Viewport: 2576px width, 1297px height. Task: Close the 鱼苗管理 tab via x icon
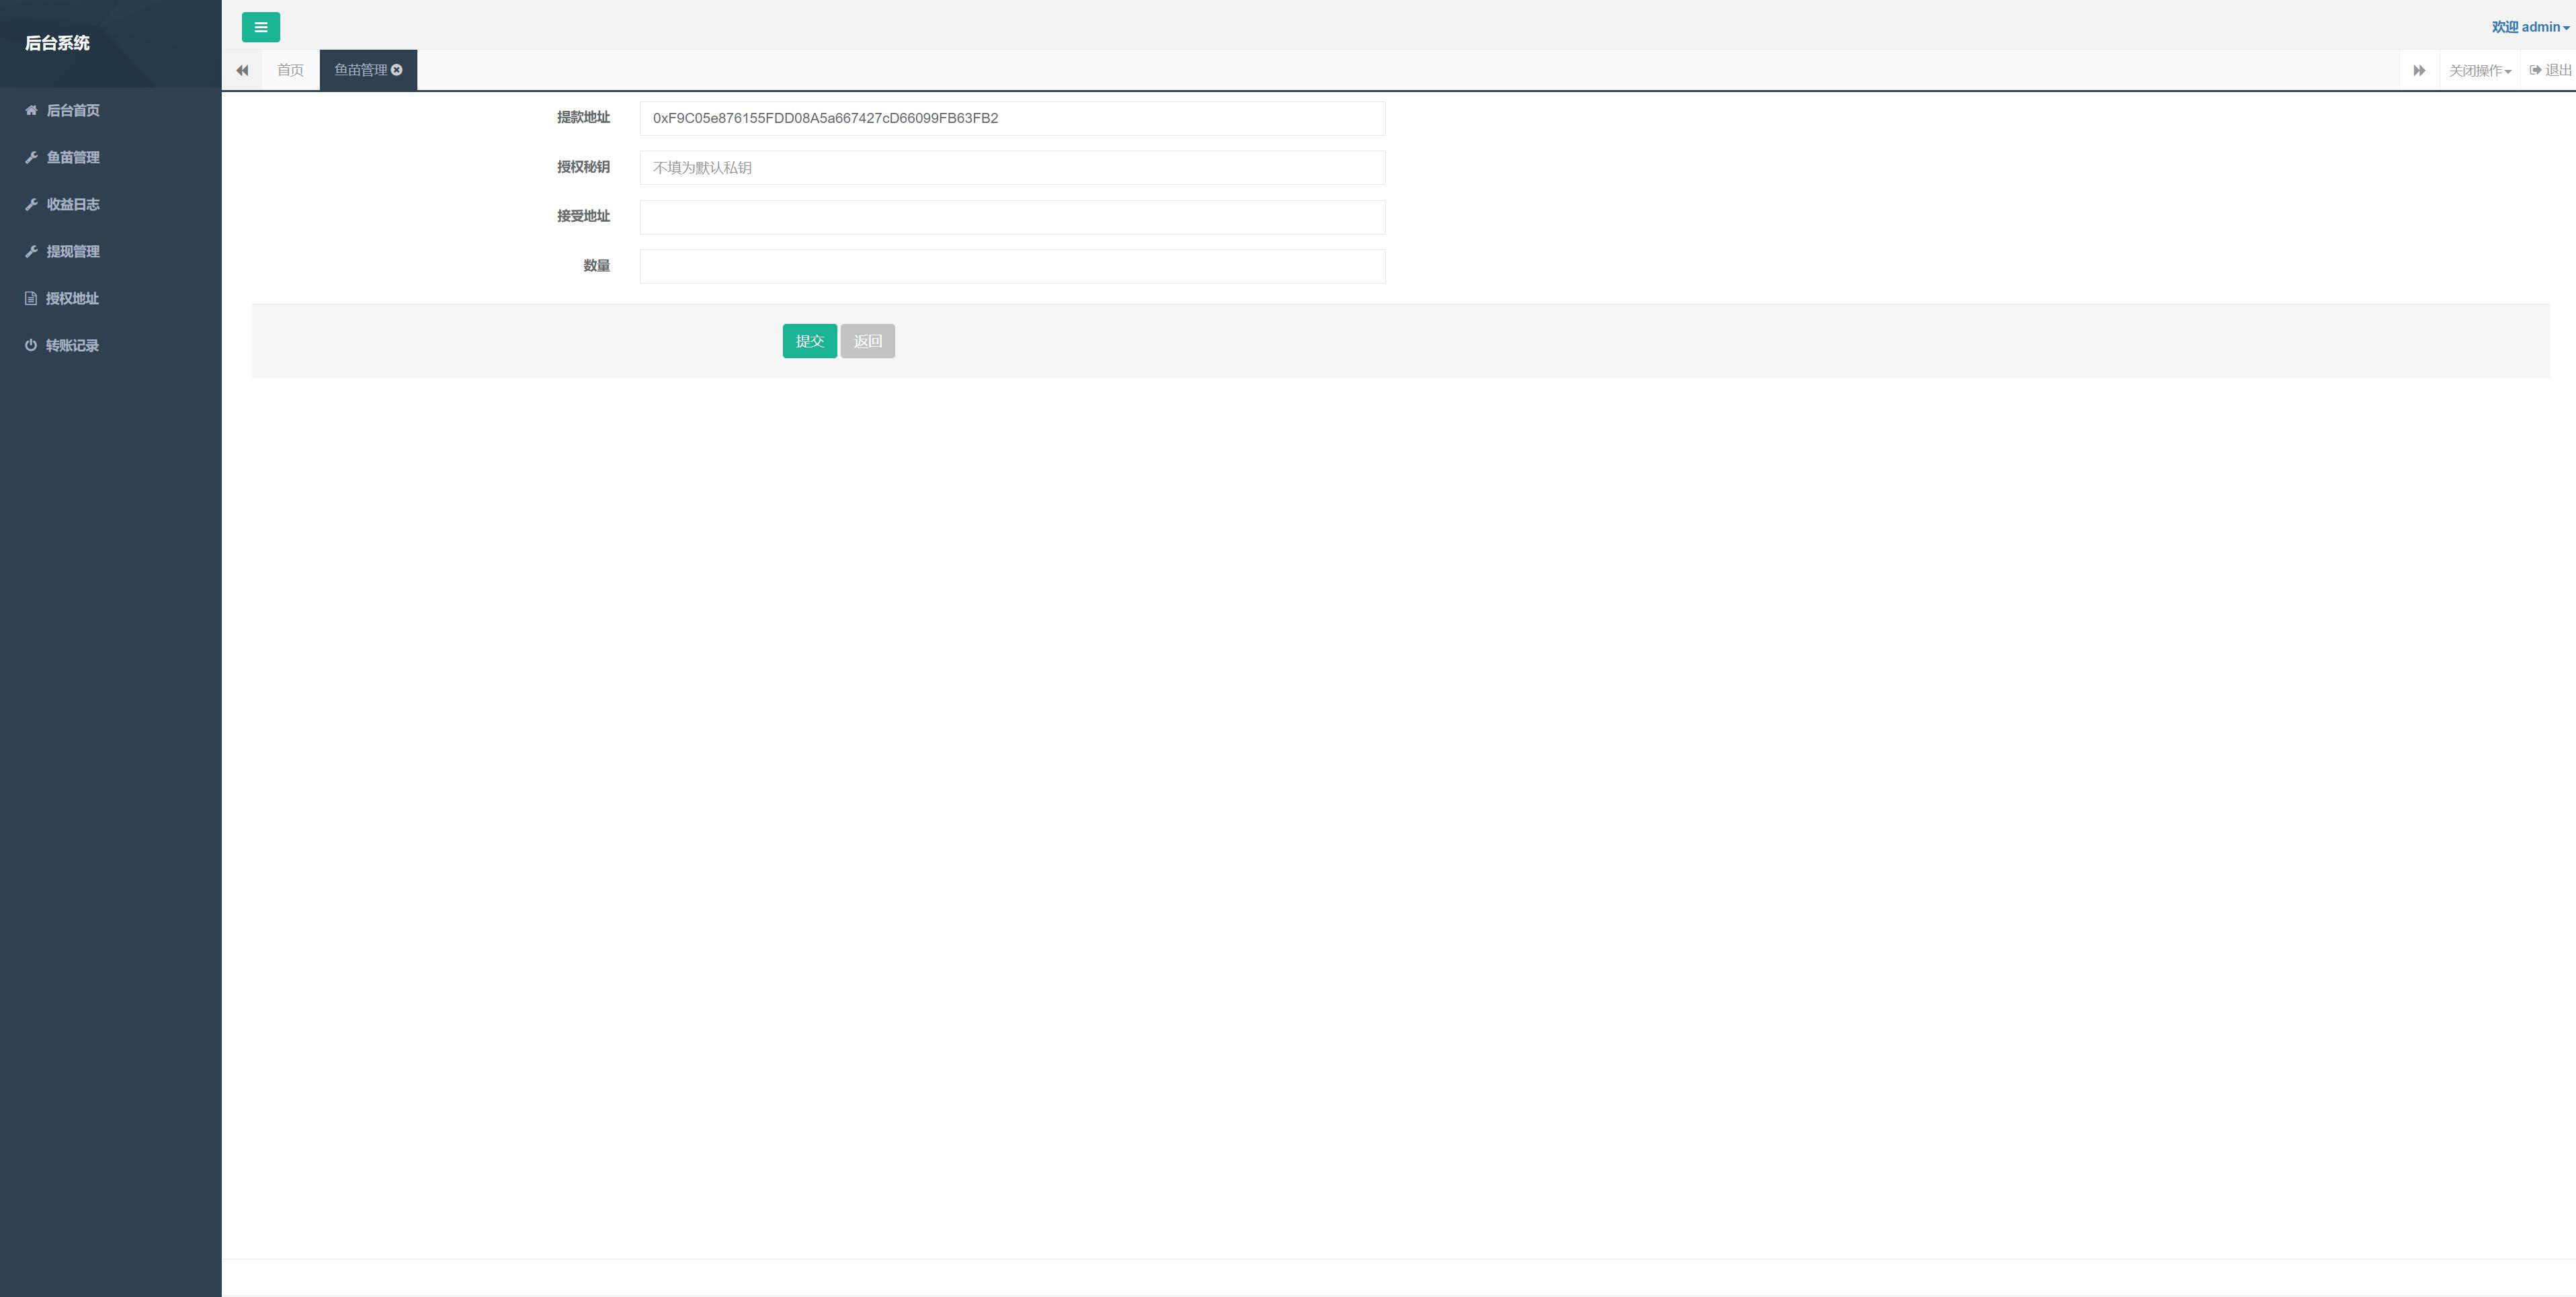click(x=397, y=70)
